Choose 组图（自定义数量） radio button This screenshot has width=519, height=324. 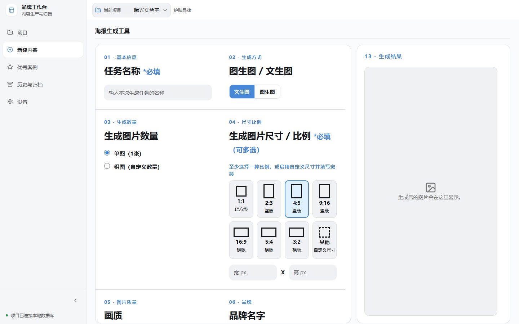coord(107,166)
